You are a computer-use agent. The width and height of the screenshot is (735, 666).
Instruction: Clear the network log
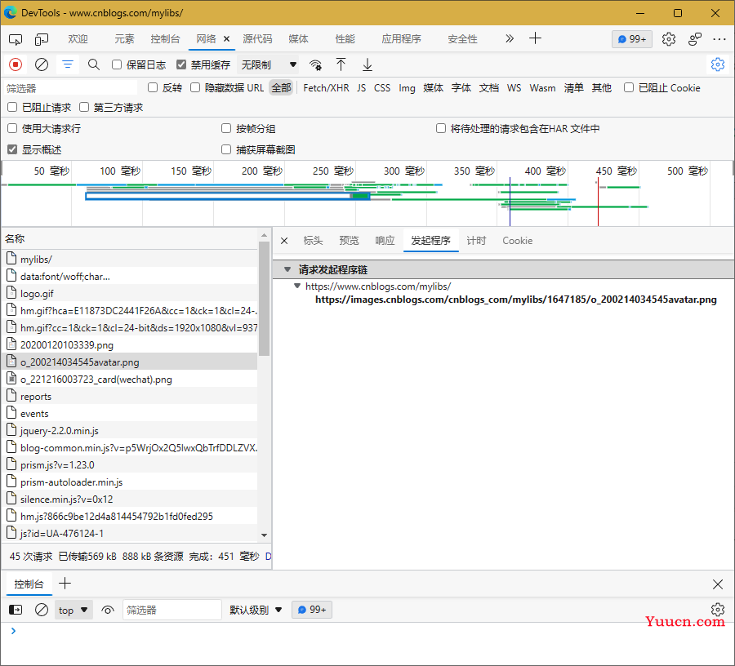point(42,64)
